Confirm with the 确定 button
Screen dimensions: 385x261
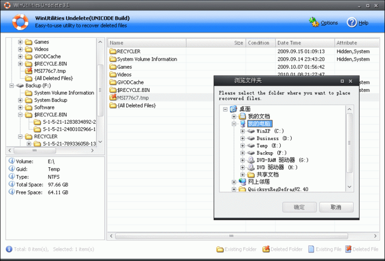(299, 207)
